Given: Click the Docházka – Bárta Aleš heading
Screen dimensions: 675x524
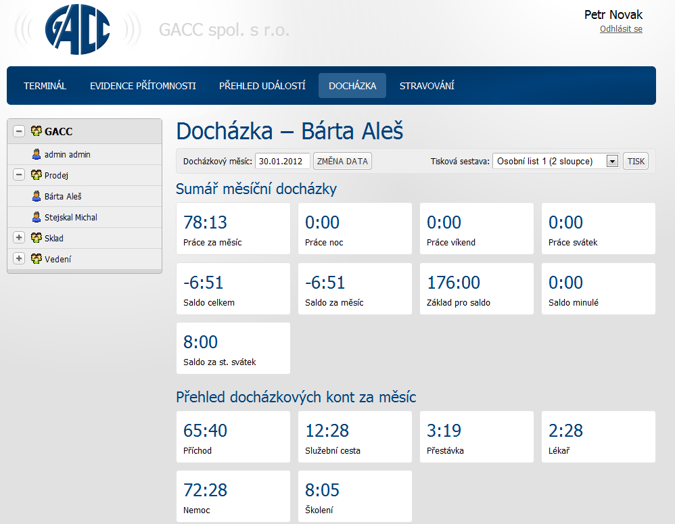Looking at the screenshot, I should [289, 130].
